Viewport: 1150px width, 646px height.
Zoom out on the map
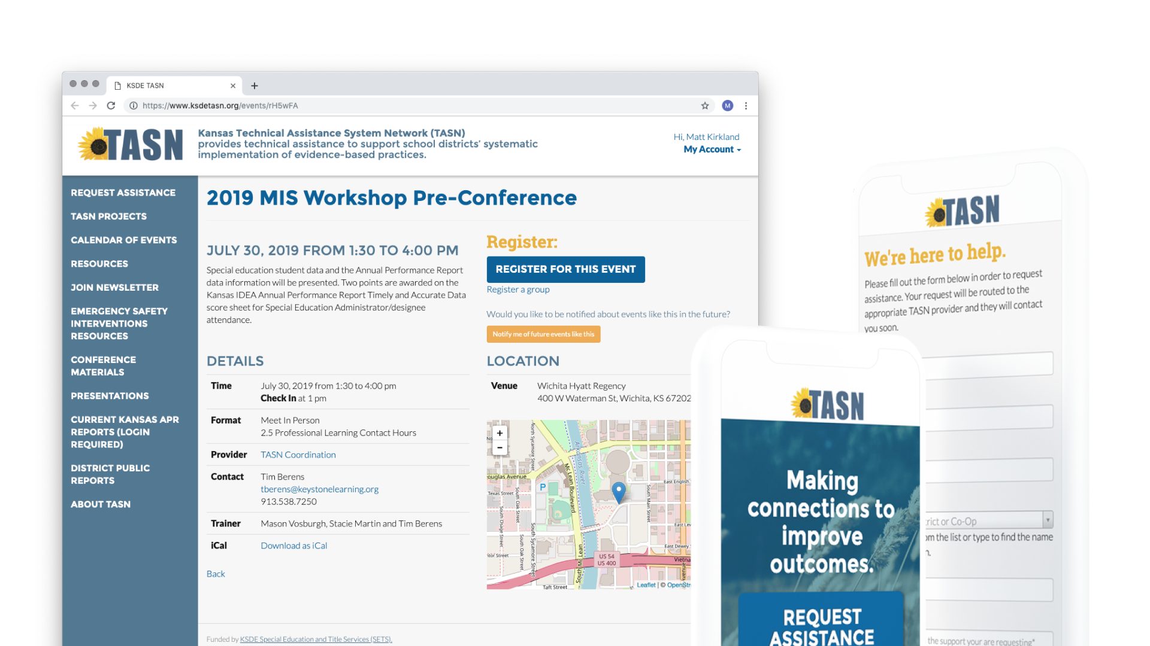tap(500, 447)
